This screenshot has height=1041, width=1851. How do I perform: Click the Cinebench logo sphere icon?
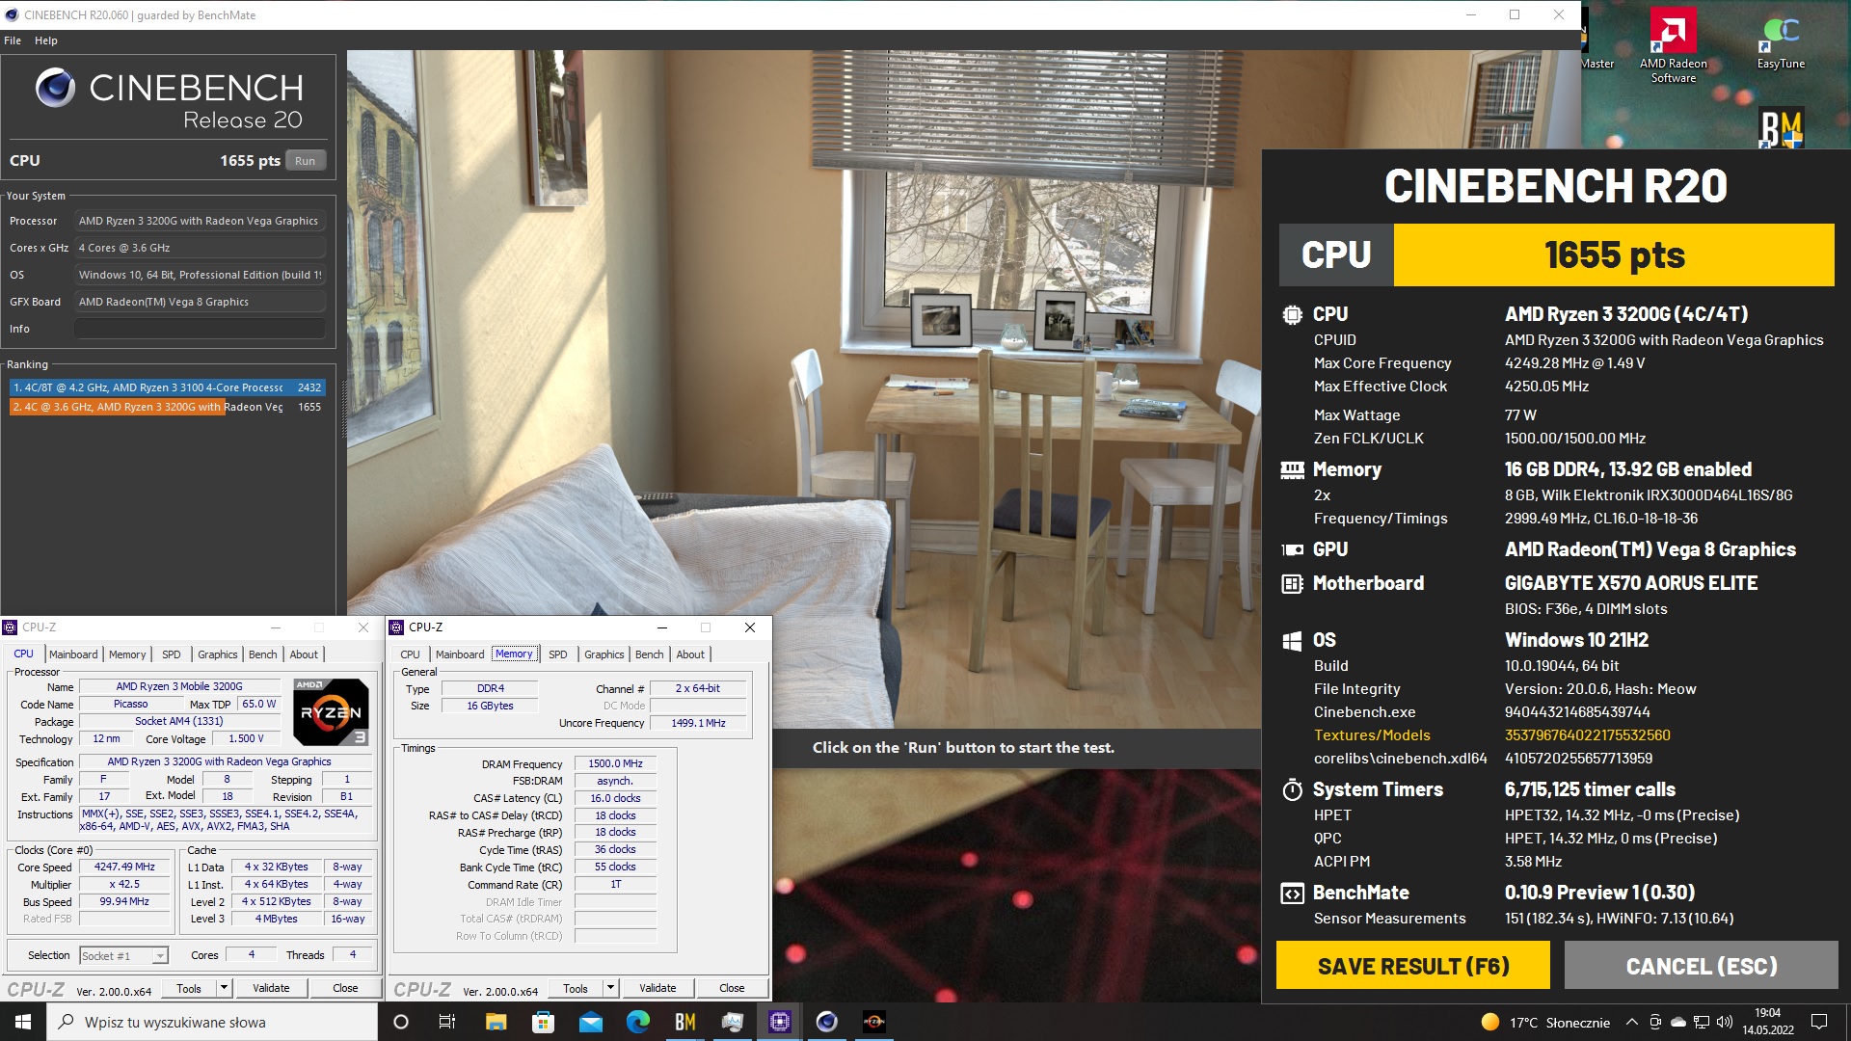point(55,88)
